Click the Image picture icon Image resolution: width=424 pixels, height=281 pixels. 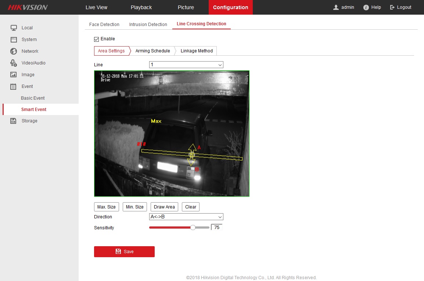14,75
